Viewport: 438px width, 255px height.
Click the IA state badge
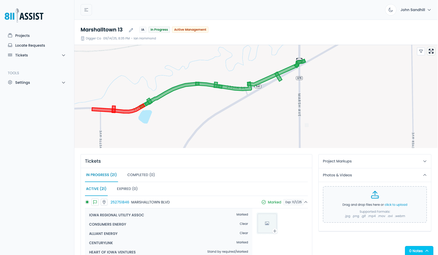click(143, 30)
